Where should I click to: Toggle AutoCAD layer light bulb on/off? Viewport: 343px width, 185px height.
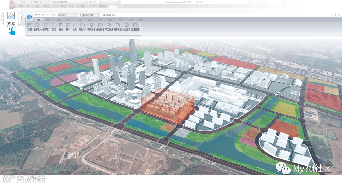(87, 2)
